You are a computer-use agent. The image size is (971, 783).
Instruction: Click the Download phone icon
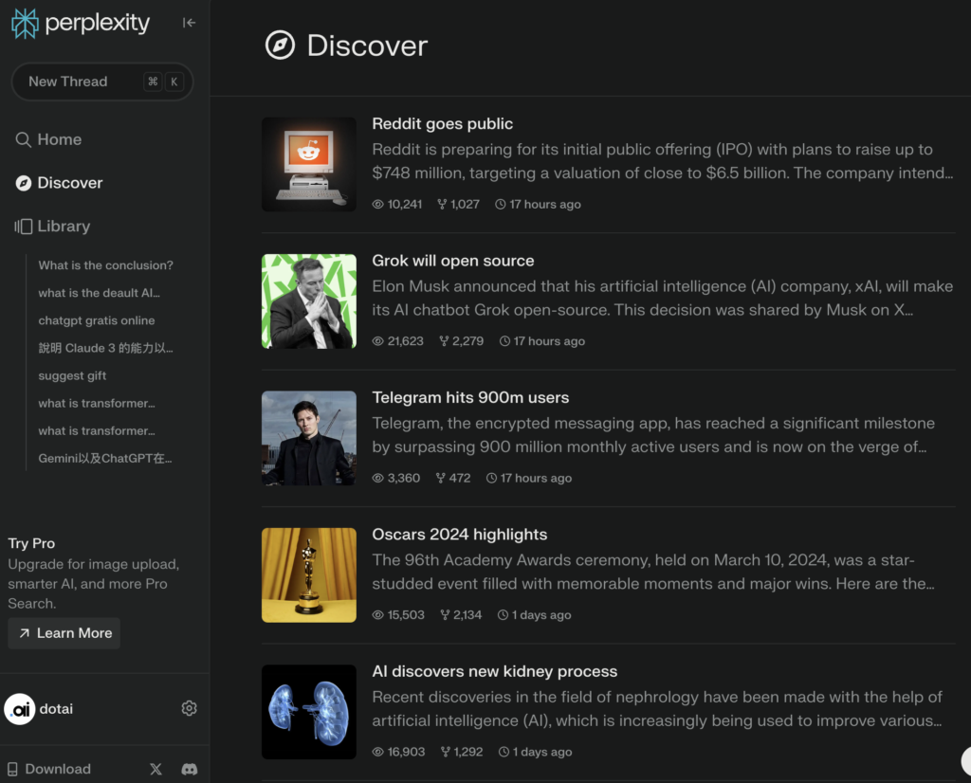[12, 769]
